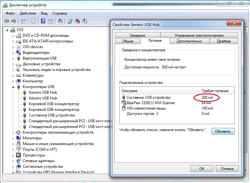Click the Требует питания column header

217,91
